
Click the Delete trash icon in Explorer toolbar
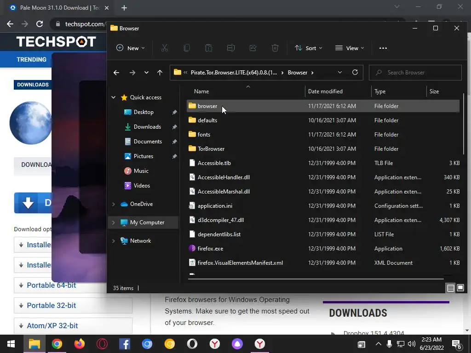[275, 48]
